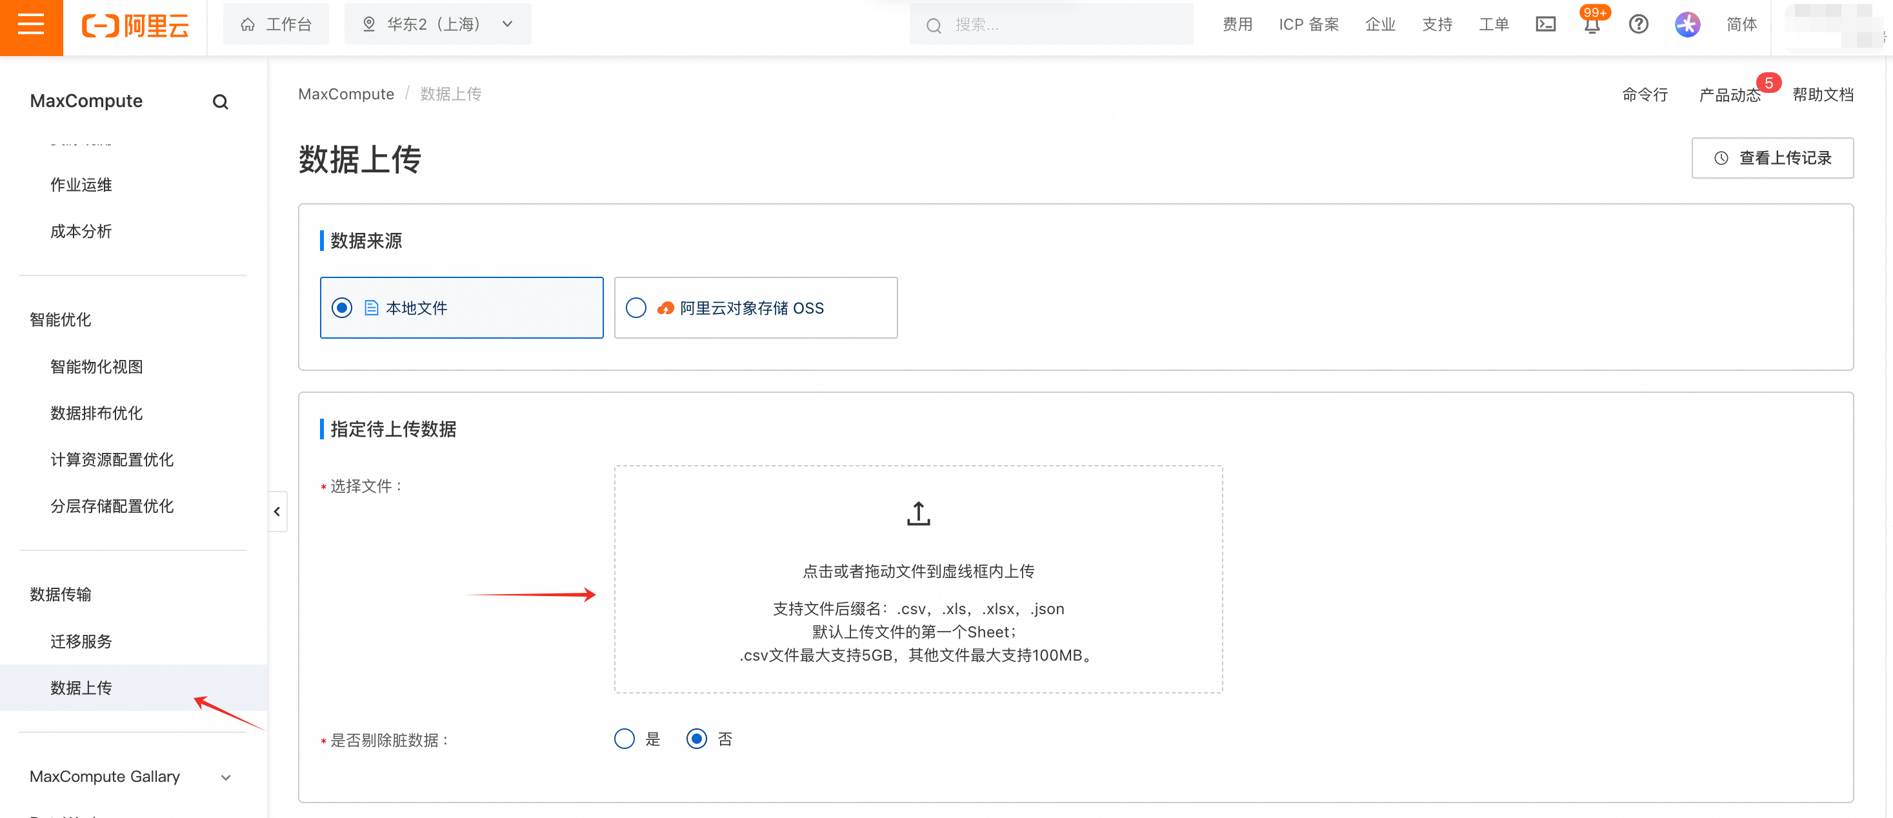Click 支持 in top navigation
Viewport: 1893px width, 818px height.
pyautogui.click(x=1437, y=25)
